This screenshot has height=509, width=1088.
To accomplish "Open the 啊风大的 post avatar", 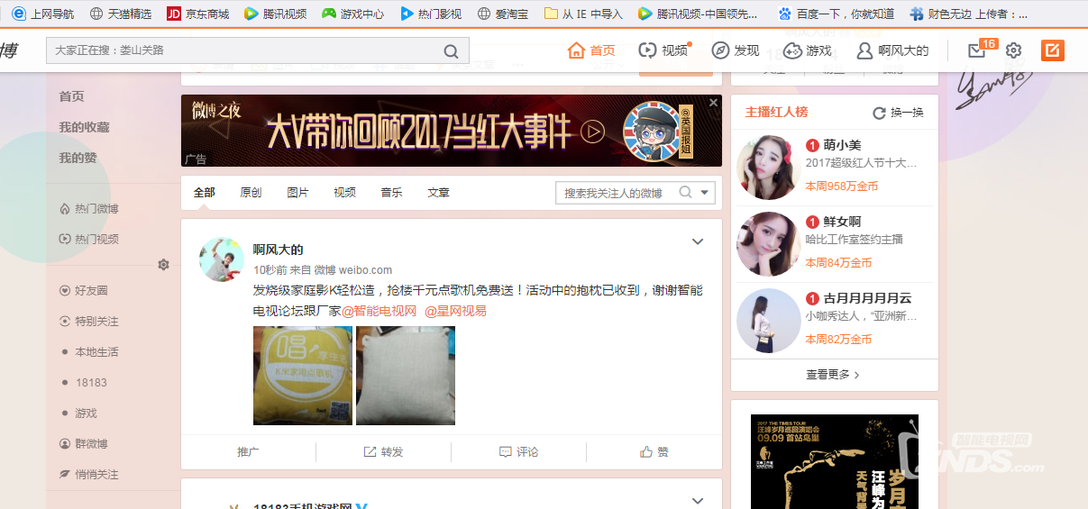I will click(222, 259).
